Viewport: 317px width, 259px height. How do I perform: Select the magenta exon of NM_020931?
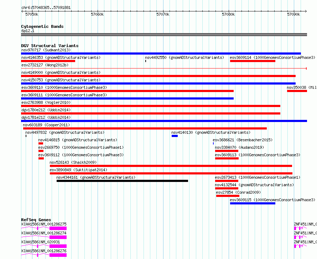58,246
